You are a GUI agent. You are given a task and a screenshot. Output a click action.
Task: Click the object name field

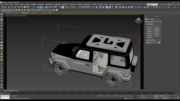152,42
